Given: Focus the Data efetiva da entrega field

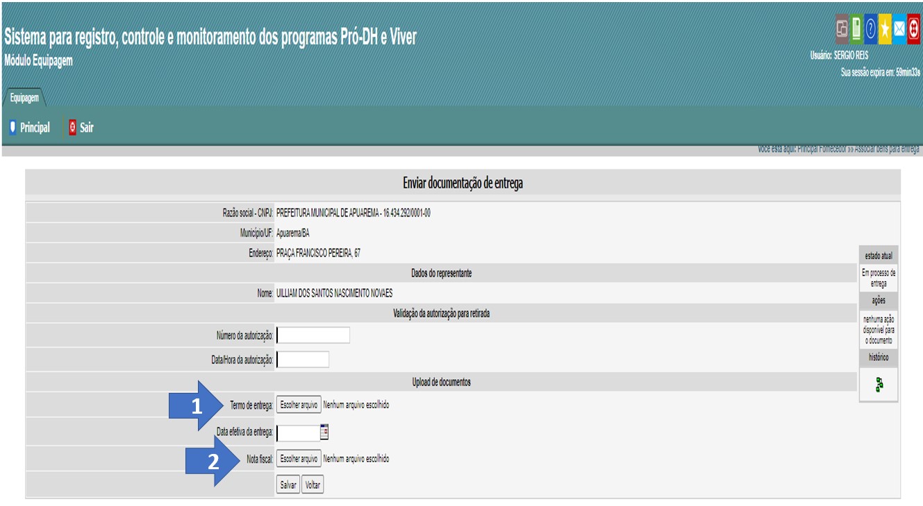Looking at the screenshot, I should click(x=298, y=433).
